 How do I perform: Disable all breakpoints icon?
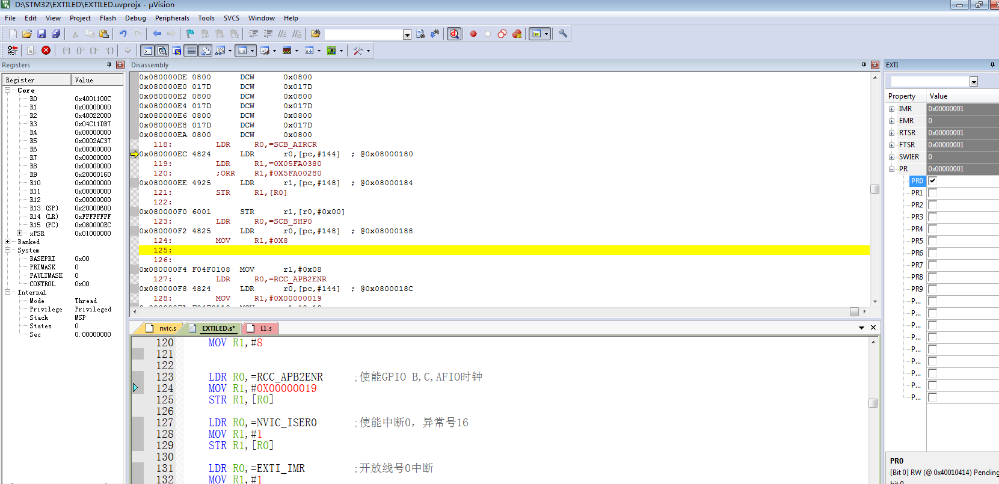[502, 34]
